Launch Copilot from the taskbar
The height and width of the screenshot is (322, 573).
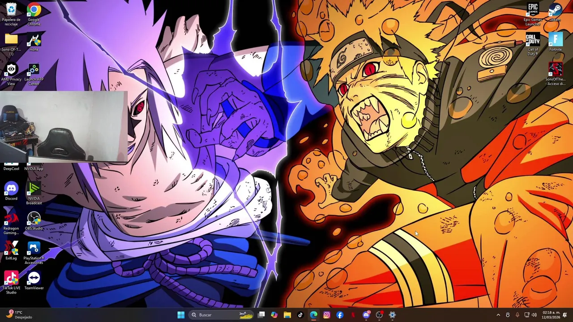(x=274, y=315)
